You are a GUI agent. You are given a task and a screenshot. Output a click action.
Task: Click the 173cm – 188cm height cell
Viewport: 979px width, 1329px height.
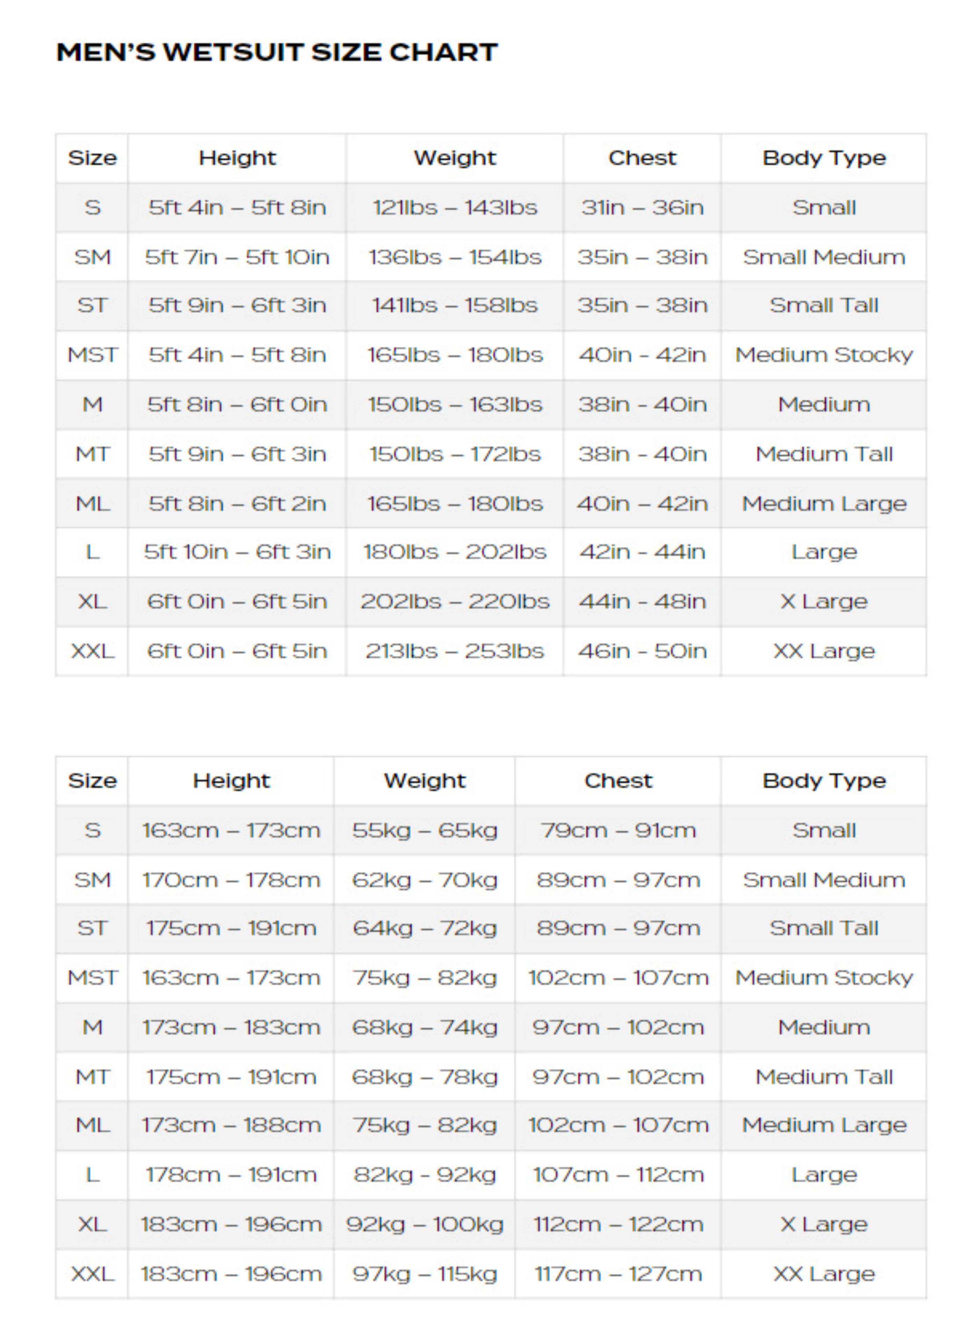231,1125
